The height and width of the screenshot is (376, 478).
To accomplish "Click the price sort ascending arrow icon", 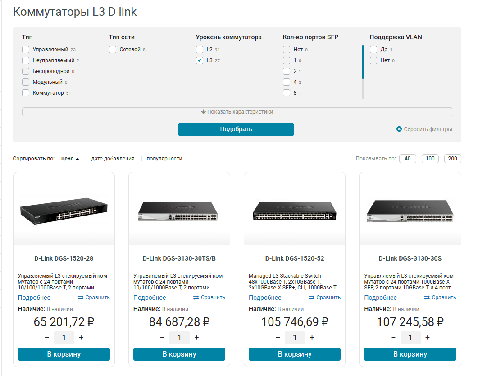I will [x=77, y=159].
